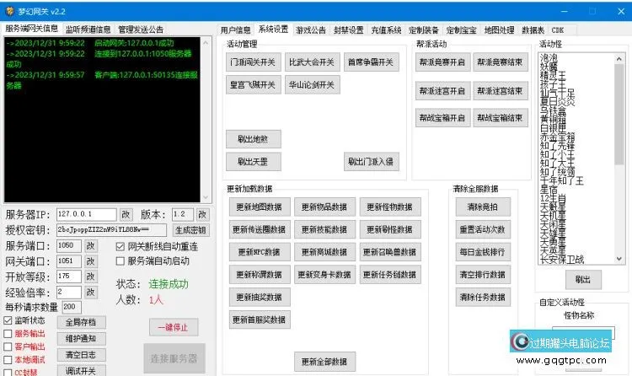
Task: Click the 刷出天罡 button
Action: tap(253, 162)
